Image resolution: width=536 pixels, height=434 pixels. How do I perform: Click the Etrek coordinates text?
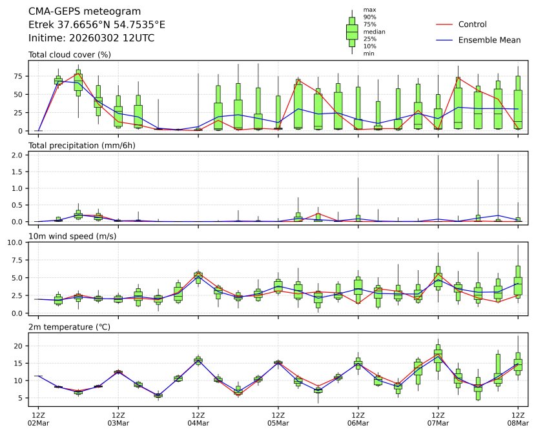click(97, 25)
